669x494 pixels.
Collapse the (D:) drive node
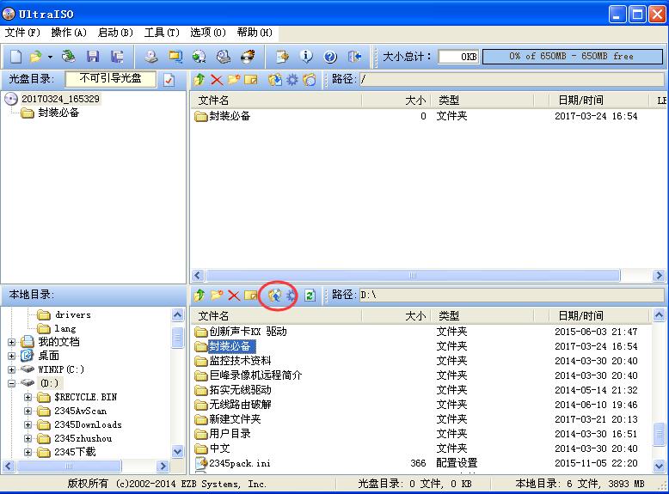coord(11,383)
